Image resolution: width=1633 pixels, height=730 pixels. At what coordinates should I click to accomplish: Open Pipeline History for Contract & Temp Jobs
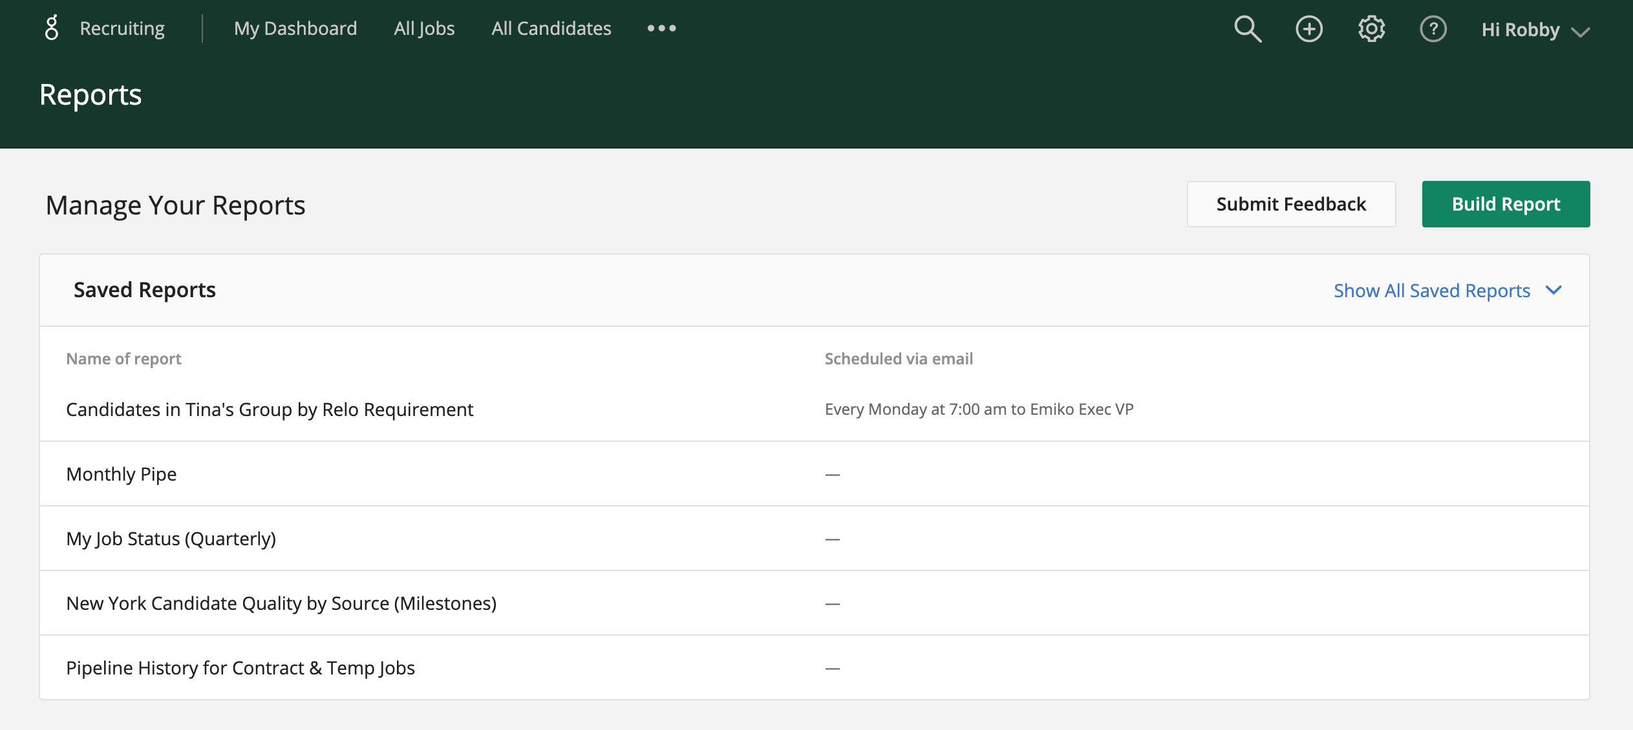pos(240,668)
